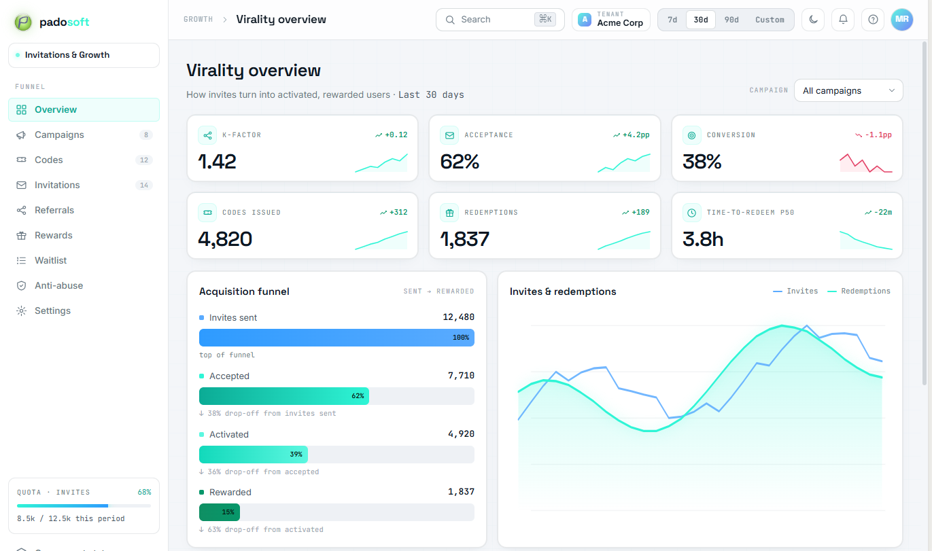Click the Rewards gift icon in sidebar
Viewport: 932px width, 551px height.
pyautogui.click(x=21, y=235)
